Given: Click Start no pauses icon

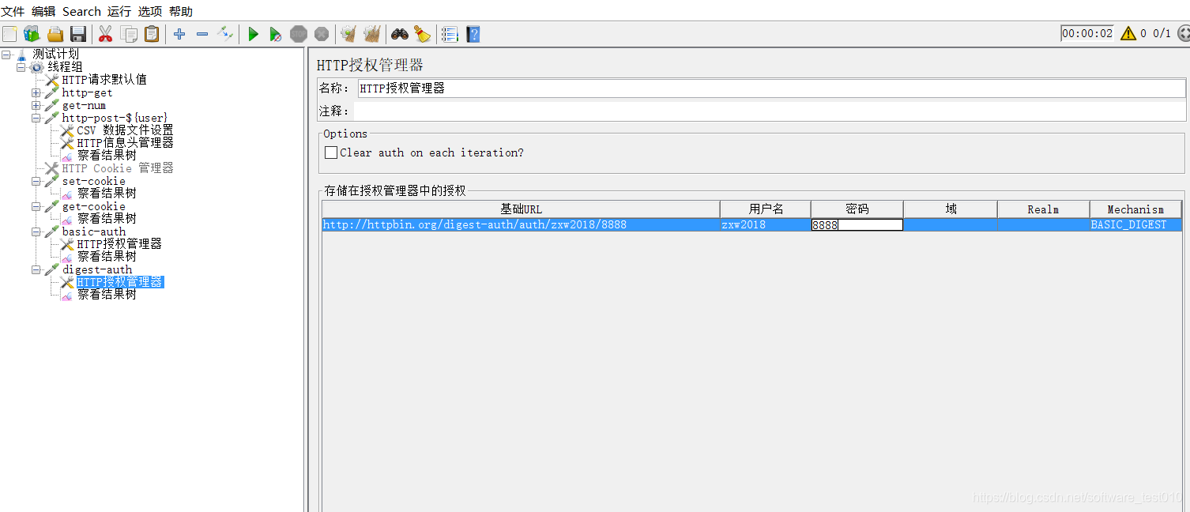Looking at the screenshot, I should (x=275, y=34).
